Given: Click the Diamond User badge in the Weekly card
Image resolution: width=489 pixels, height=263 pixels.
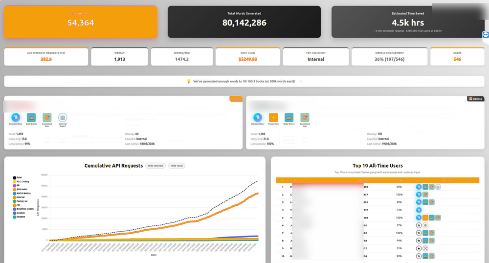Looking at the screenshot, I should click(258, 117).
